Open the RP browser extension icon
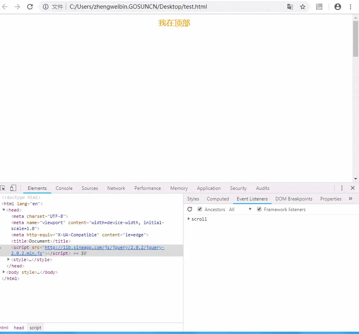Screen dimensions: 359x334 click(x=319, y=7)
